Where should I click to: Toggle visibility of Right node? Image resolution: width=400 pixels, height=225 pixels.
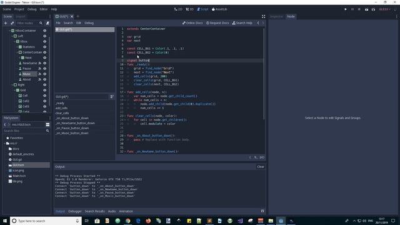pyautogui.click(x=44, y=85)
